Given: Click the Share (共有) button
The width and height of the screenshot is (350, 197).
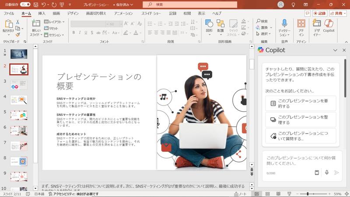Looking at the screenshot, I should click(338, 14).
